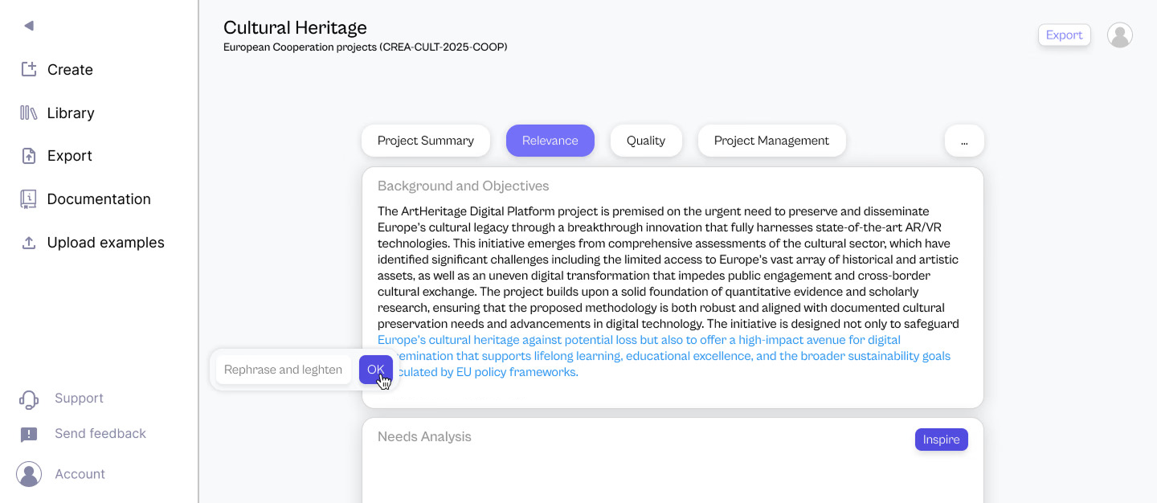The image size is (1157, 503).
Task: Click the top-right Export button
Action: click(x=1064, y=35)
